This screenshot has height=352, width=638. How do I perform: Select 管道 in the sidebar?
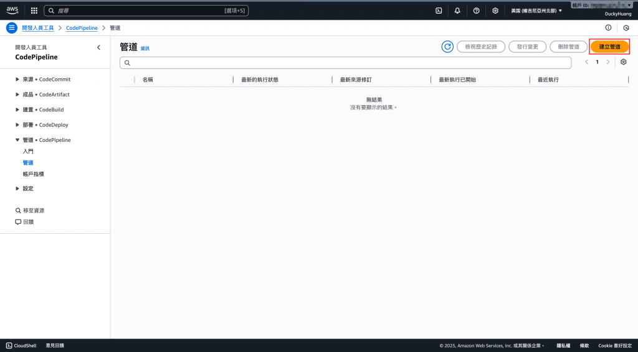click(x=28, y=163)
